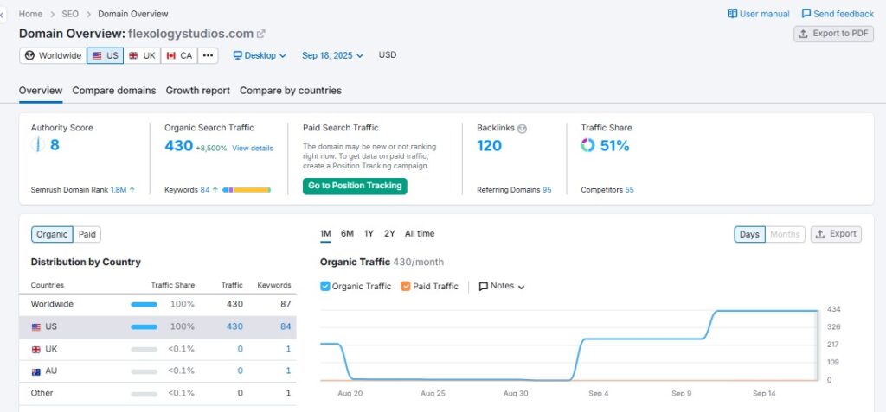Click the Semrush Domain Rank 1.8M value

coord(119,190)
